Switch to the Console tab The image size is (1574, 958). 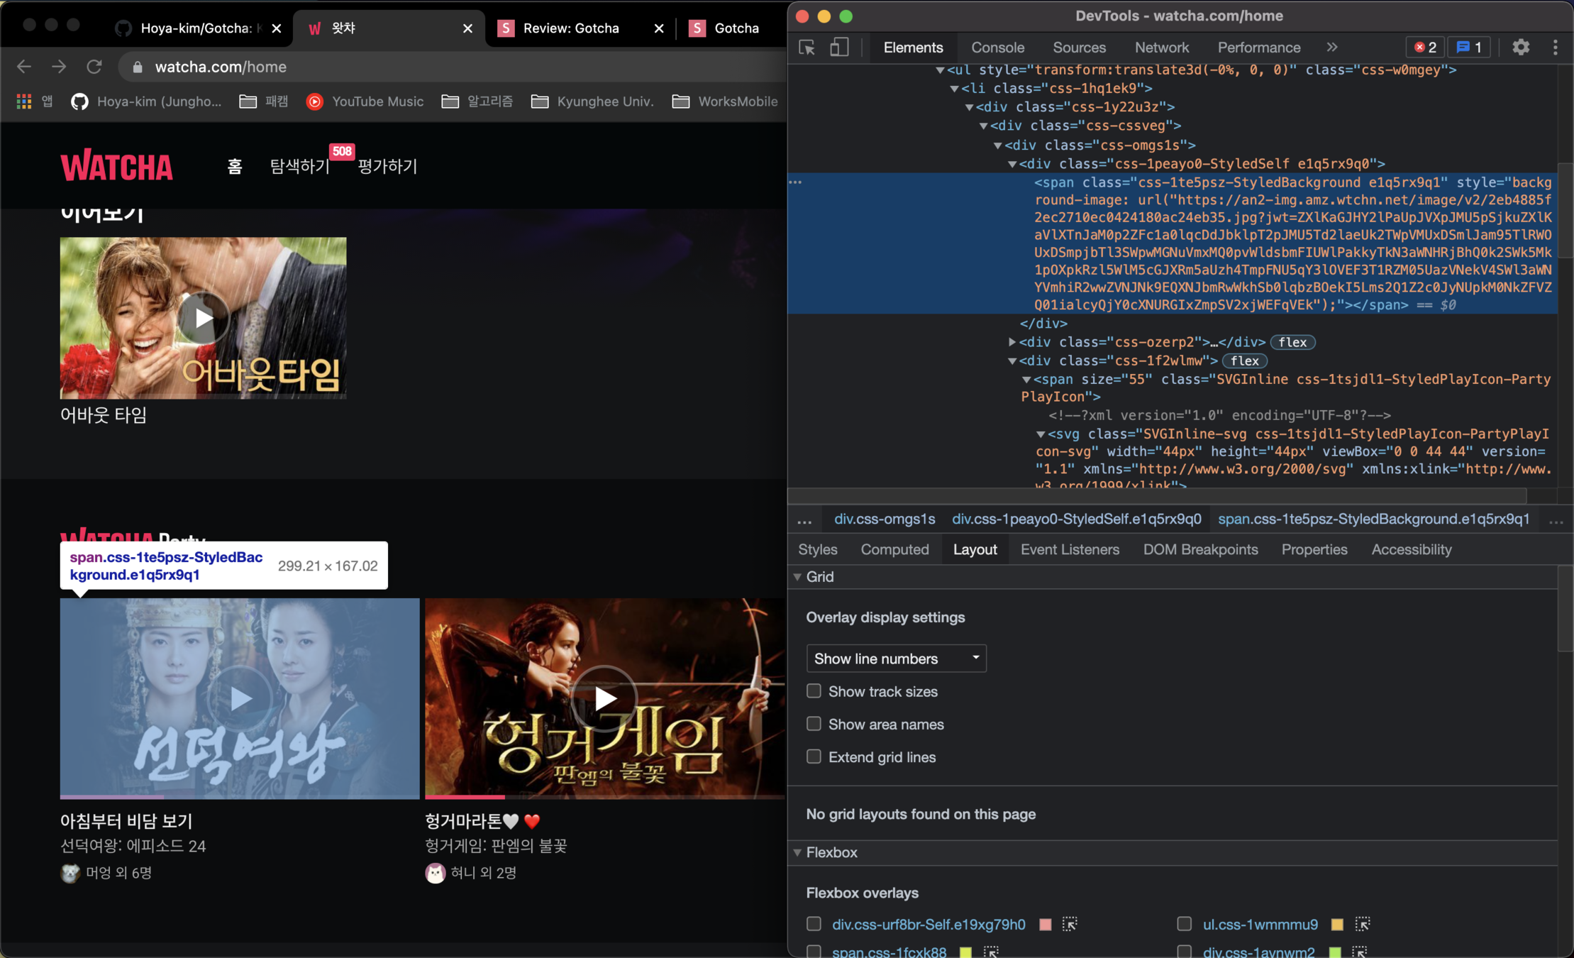coord(997,48)
